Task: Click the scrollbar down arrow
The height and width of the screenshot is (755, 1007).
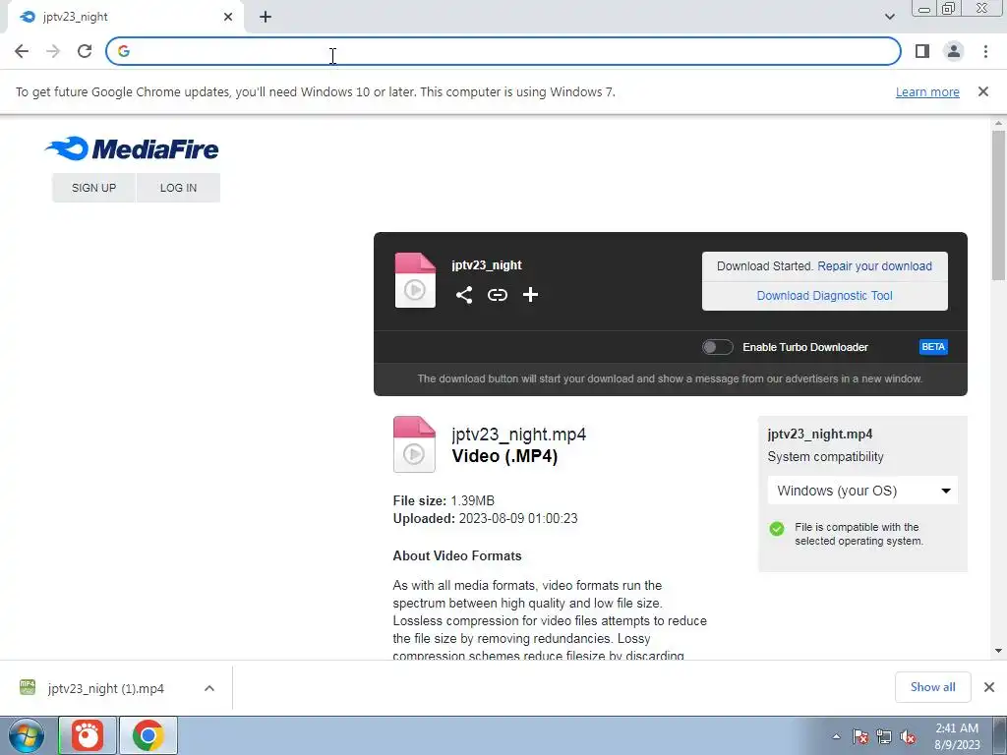Action: coord(998,651)
